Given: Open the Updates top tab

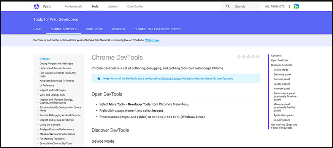Looking at the screenshot, I should coord(113,6).
